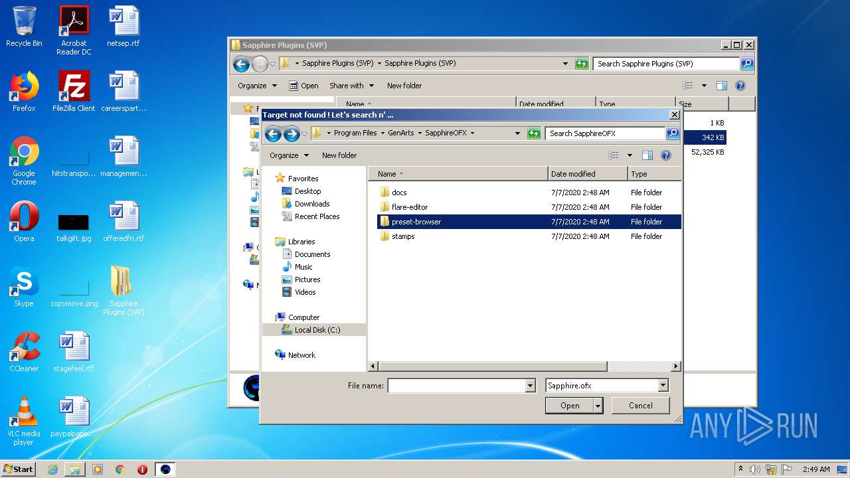This screenshot has width=850, height=478.
Task: Click the change view icon in the dialog toolbar
Action: (614, 155)
